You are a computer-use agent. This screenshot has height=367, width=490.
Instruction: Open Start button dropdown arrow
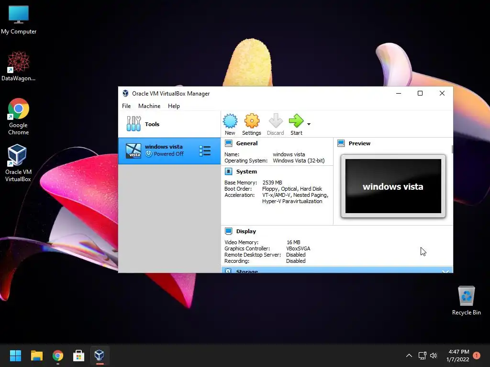pos(309,124)
